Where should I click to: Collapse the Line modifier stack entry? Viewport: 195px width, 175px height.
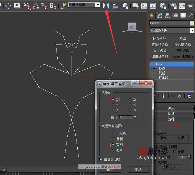[153, 64]
